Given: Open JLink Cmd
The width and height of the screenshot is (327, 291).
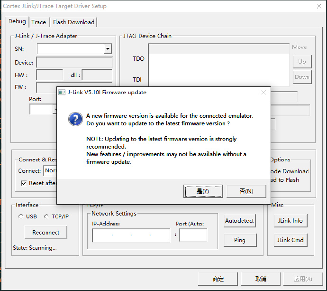Looking at the screenshot, I should (291, 240).
